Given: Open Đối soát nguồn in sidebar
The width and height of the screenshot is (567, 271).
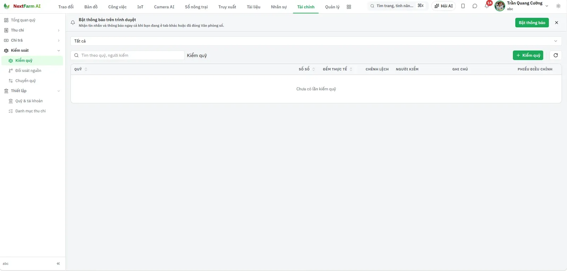Looking at the screenshot, I should (x=28, y=70).
